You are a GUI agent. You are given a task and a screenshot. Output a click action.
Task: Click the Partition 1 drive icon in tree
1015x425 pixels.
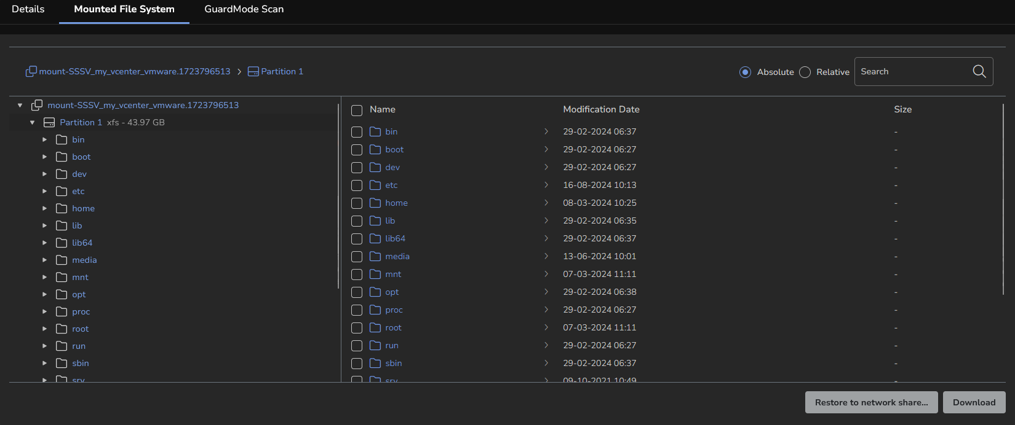pyautogui.click(x=49, y=123)
